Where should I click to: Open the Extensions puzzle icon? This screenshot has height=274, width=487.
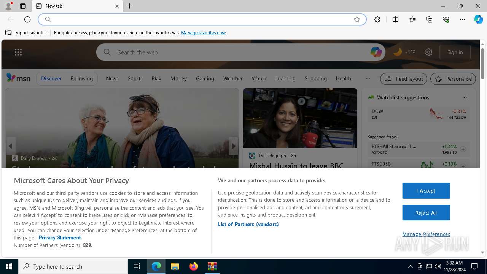[x=377, y=19]
